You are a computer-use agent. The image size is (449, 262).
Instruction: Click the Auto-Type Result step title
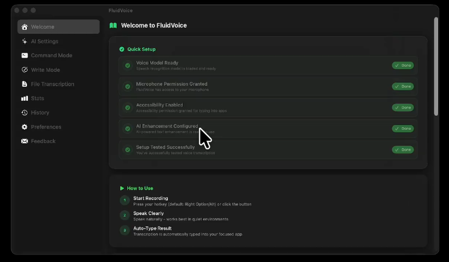click(x=152, y=228)
